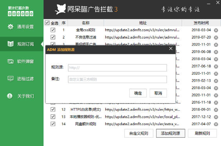Viewport: 221px width, 146px height.
Task: Remove the rule dated 2016-11-18
Action: (216, 102)
